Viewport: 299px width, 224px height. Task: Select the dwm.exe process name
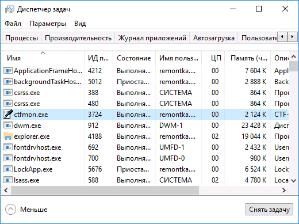click(x=28, y=126)
